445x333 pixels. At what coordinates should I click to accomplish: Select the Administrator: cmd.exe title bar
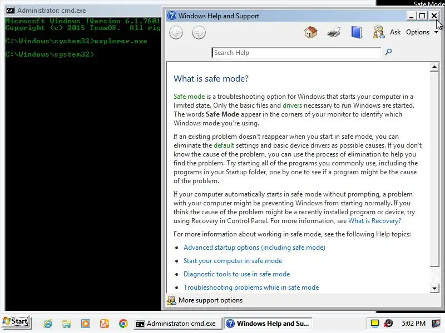[x=83, y=11]
